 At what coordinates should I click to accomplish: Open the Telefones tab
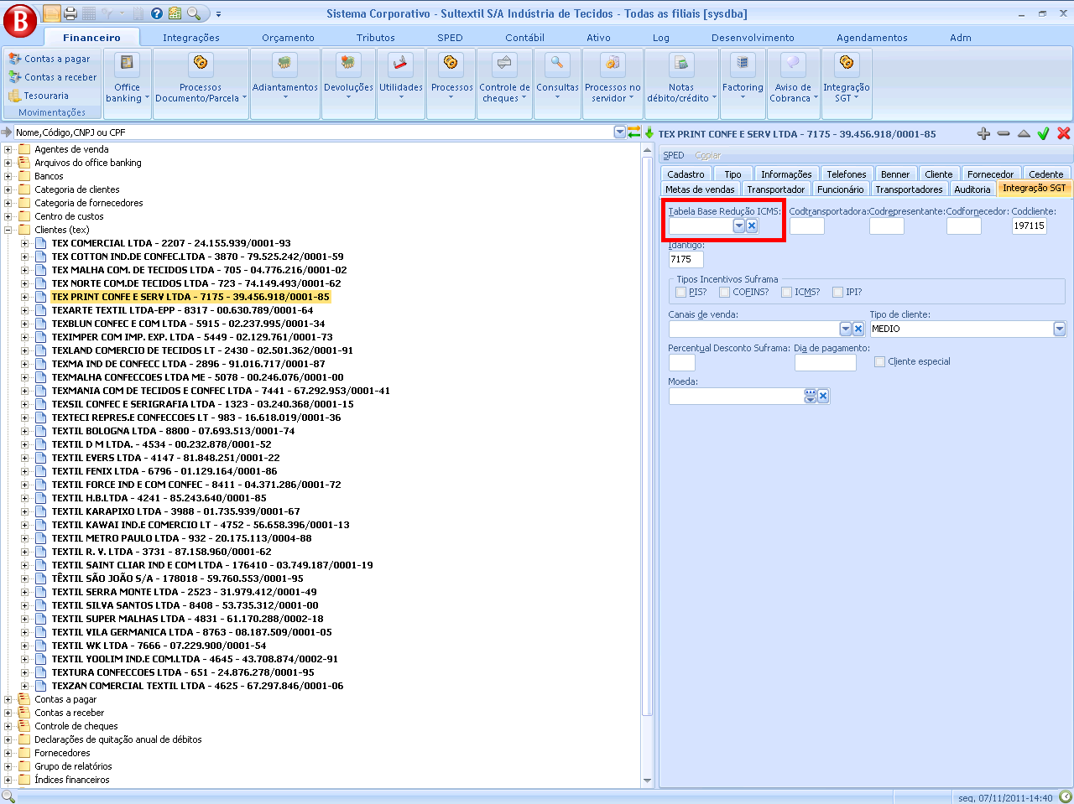(846, 174)
